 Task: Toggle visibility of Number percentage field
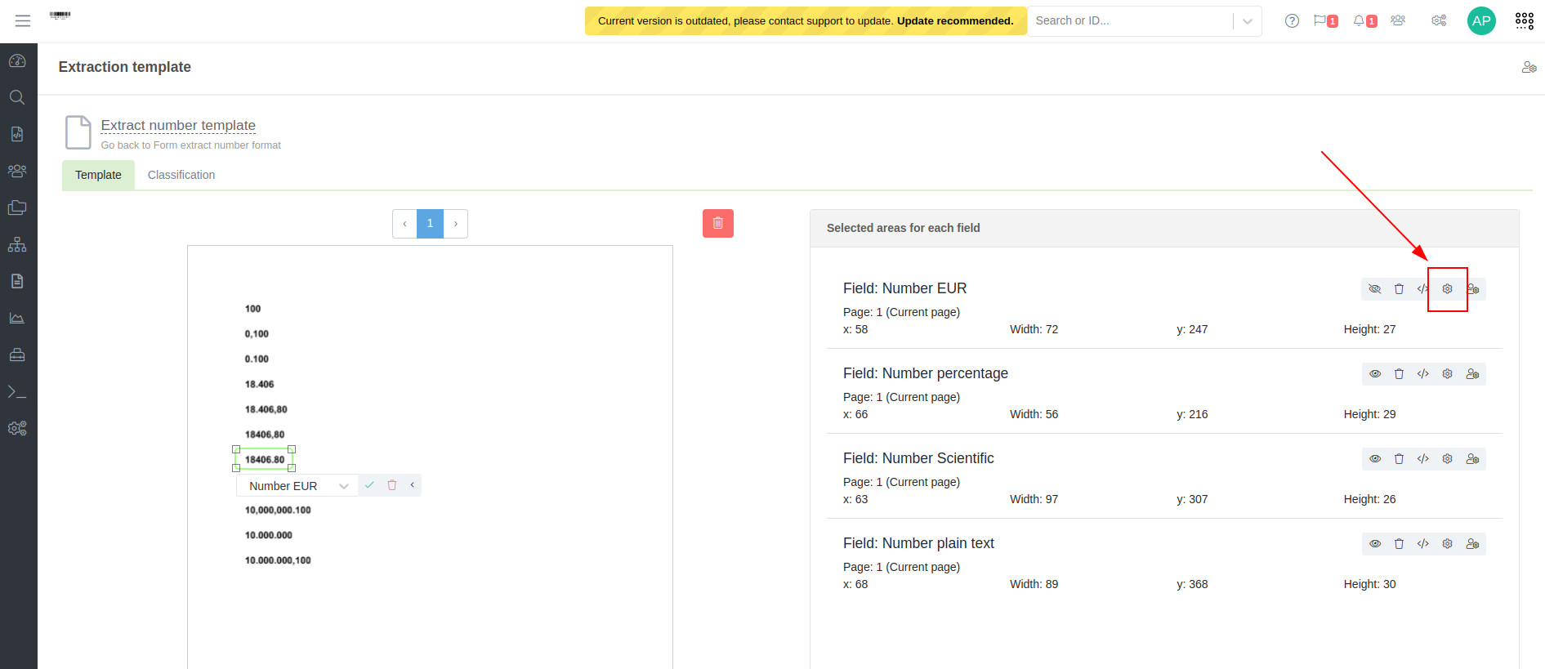click(1375, 374)
